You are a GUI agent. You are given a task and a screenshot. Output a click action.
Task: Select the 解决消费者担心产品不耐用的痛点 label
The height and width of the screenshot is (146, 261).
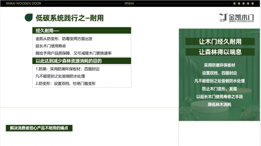pos(39,128)
